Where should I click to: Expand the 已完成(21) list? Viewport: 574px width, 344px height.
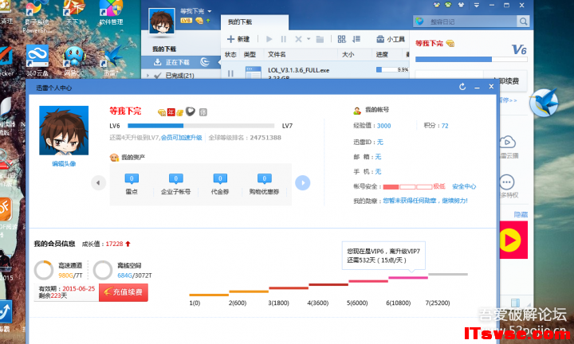[148, 76]
